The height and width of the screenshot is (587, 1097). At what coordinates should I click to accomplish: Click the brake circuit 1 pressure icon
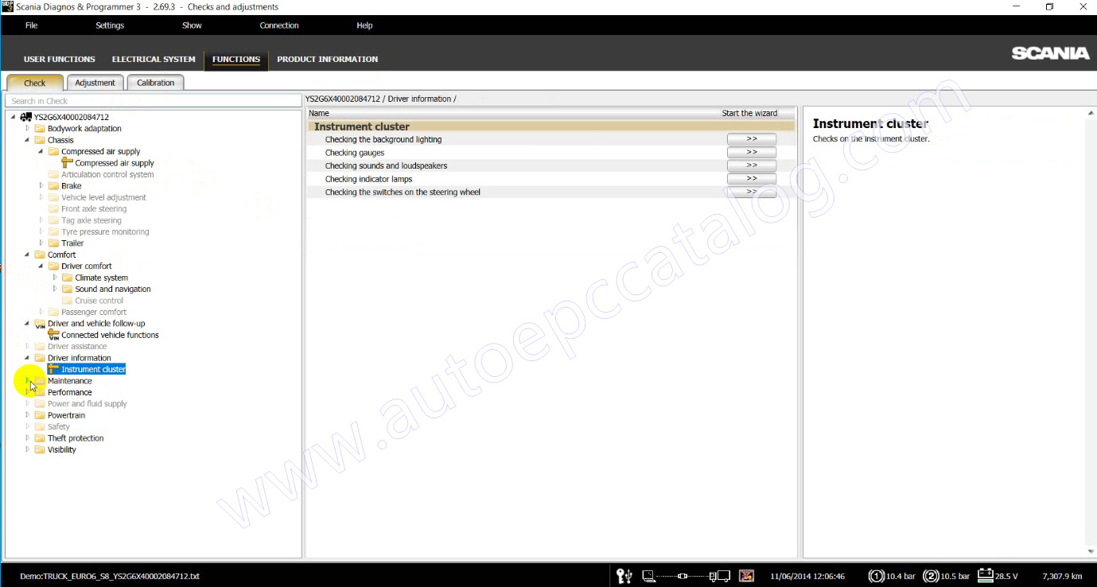(876, 576)
